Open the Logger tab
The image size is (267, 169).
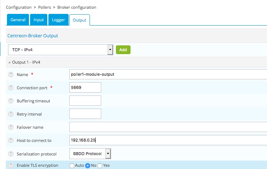[x=58, y=20]
